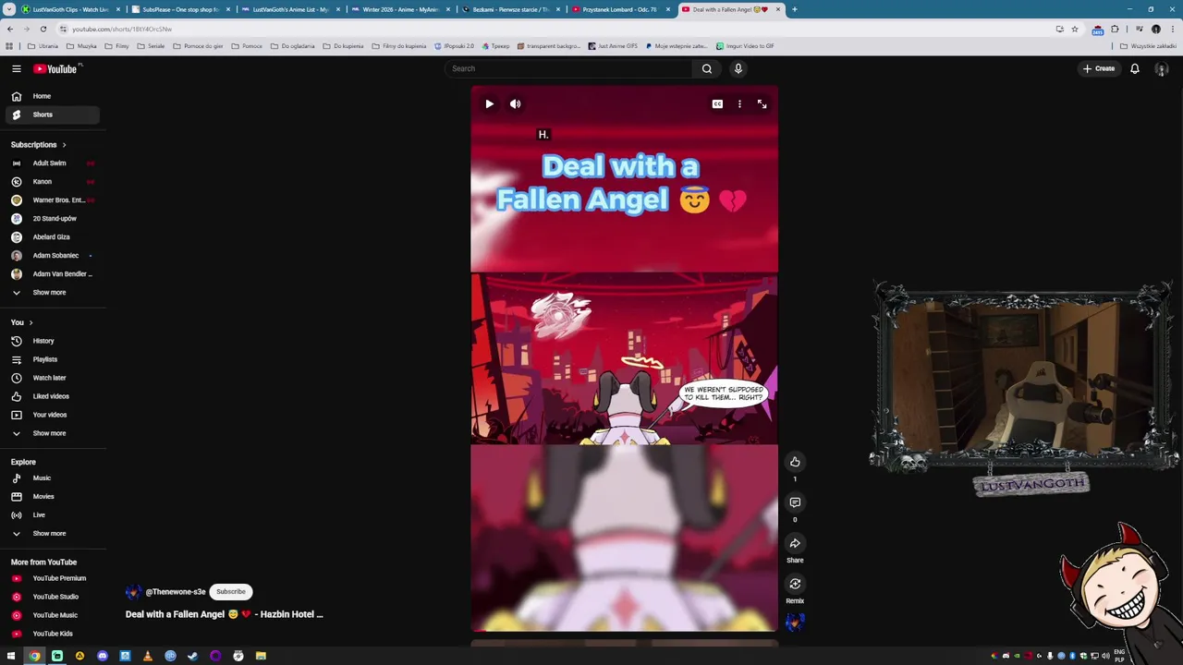Mute the Short's volume speaker icon
Viewport: 1183px width, 665px height.
click(515, 104)
